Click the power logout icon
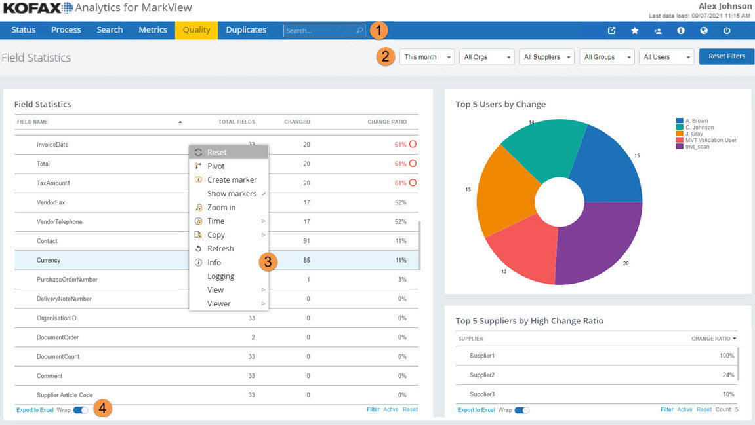Screen dimensions: 755x425 pos(727,30)
